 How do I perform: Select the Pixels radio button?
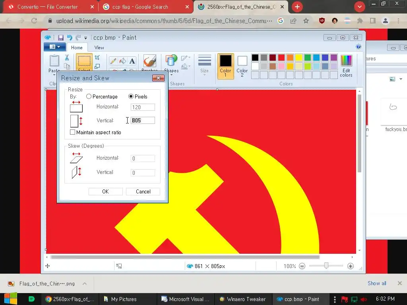(x=131, y=97)
